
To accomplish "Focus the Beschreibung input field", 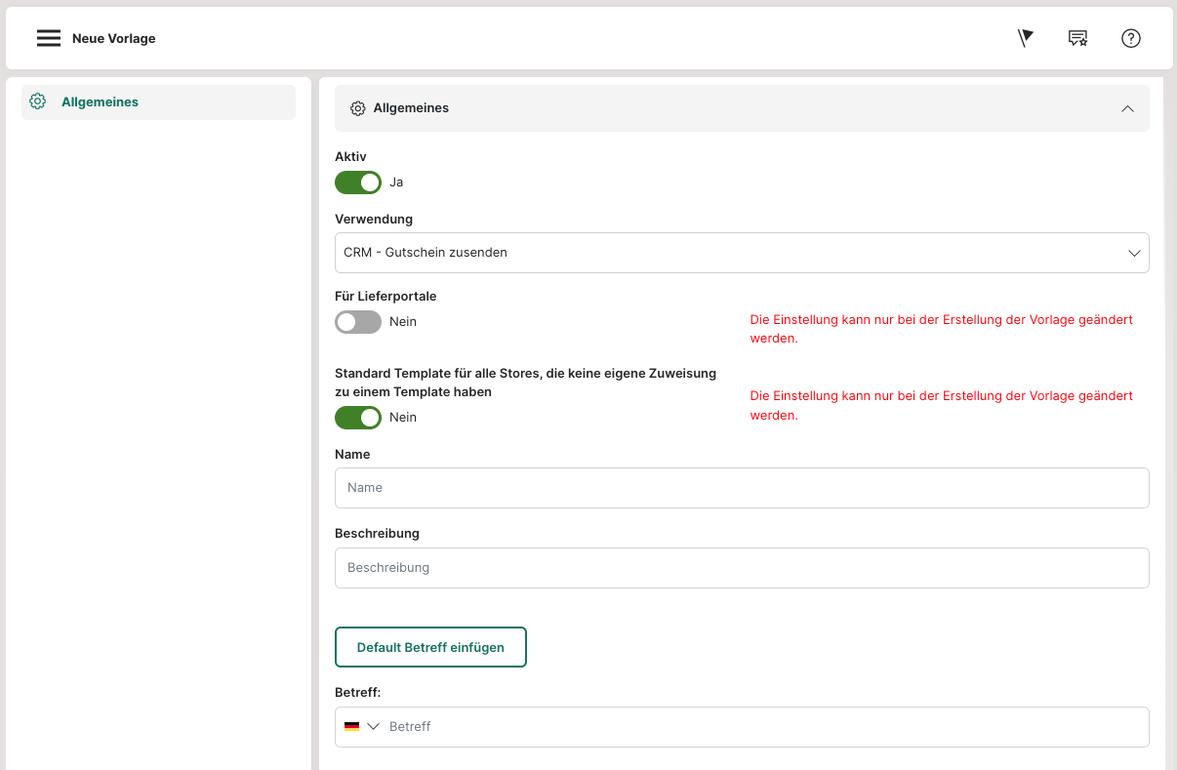I will coord(742,568).
